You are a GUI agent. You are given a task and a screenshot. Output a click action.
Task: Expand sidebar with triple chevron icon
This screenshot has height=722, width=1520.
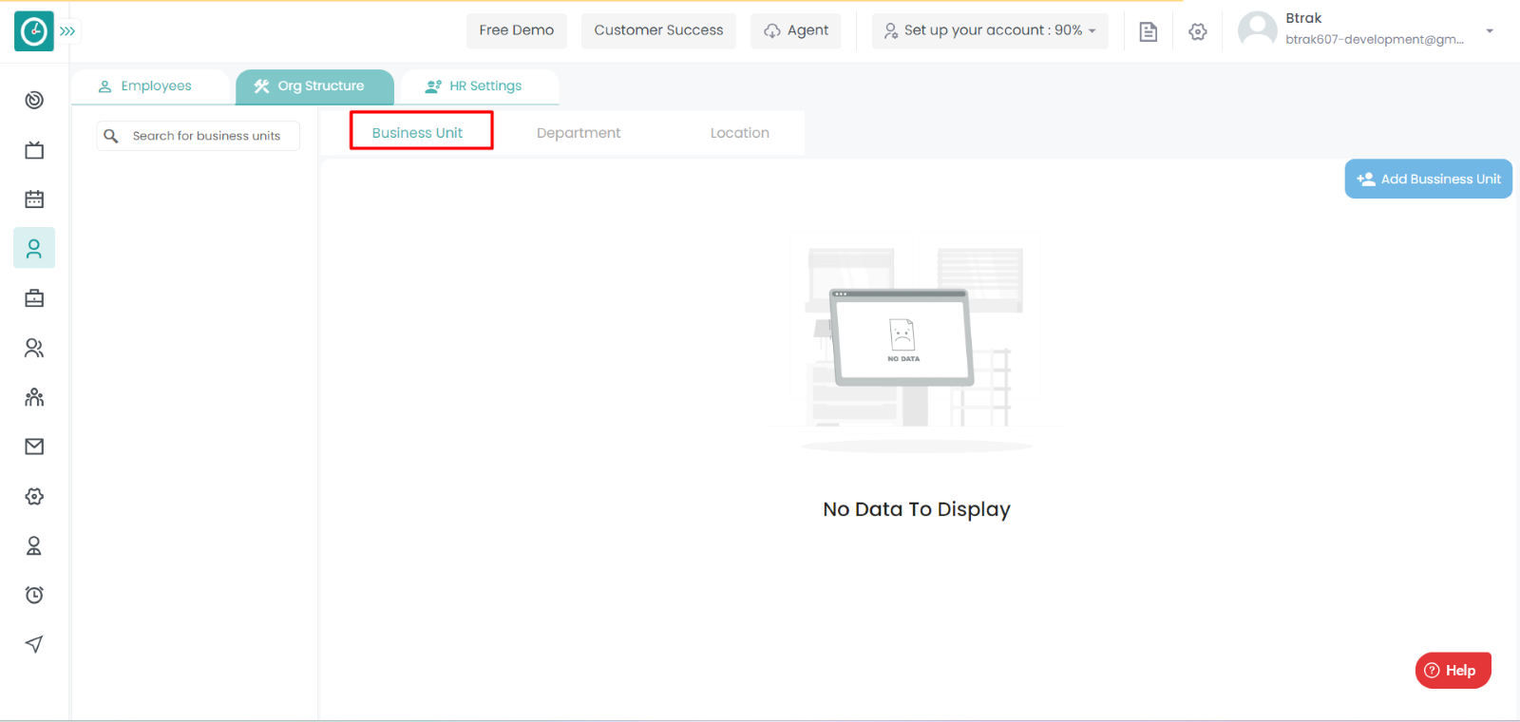point(67,31)
